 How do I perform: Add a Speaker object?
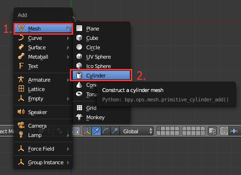pos(43,112)
